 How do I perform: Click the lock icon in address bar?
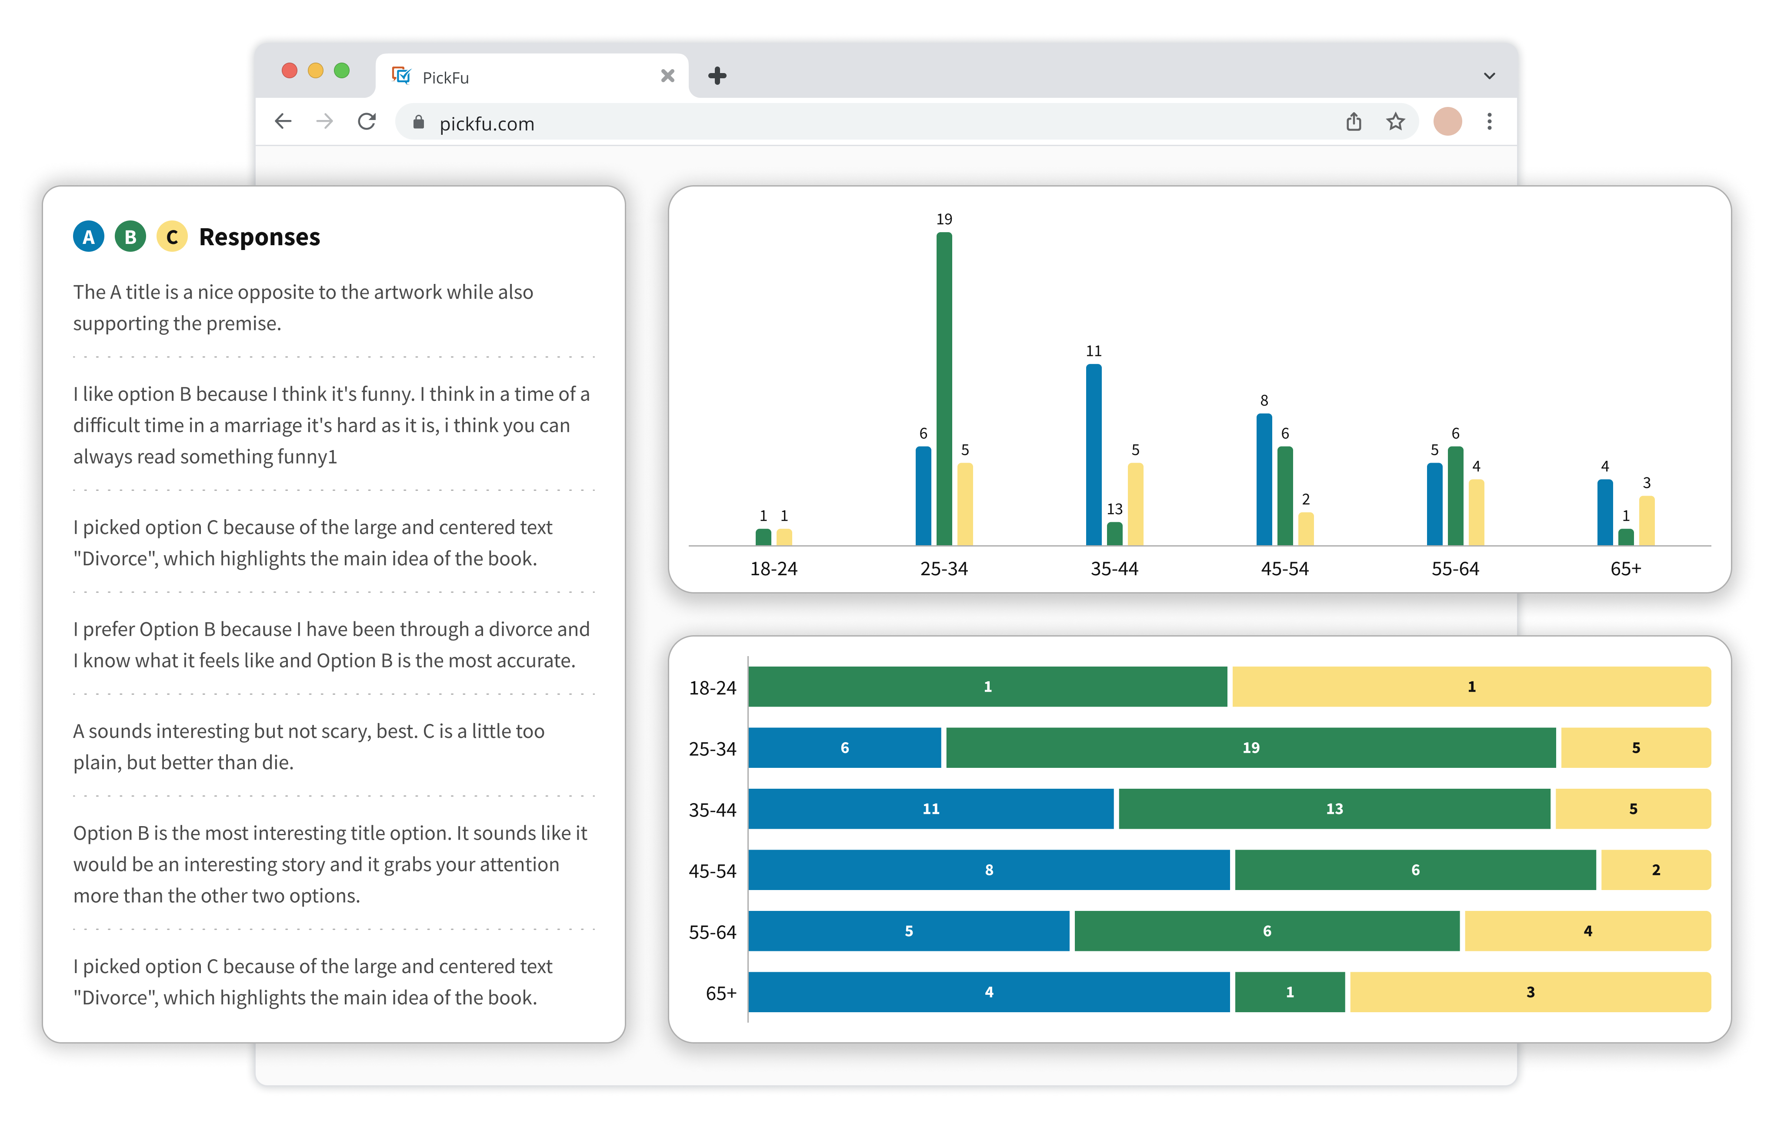(x=418, y=122)
